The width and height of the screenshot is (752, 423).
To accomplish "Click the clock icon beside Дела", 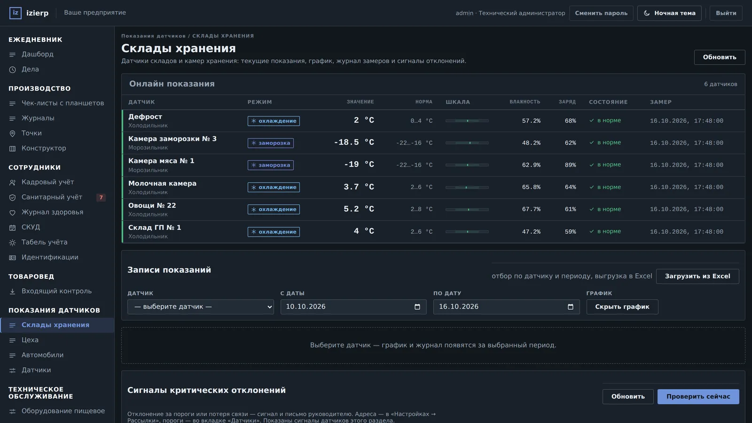I will click(x=13, y=70).
